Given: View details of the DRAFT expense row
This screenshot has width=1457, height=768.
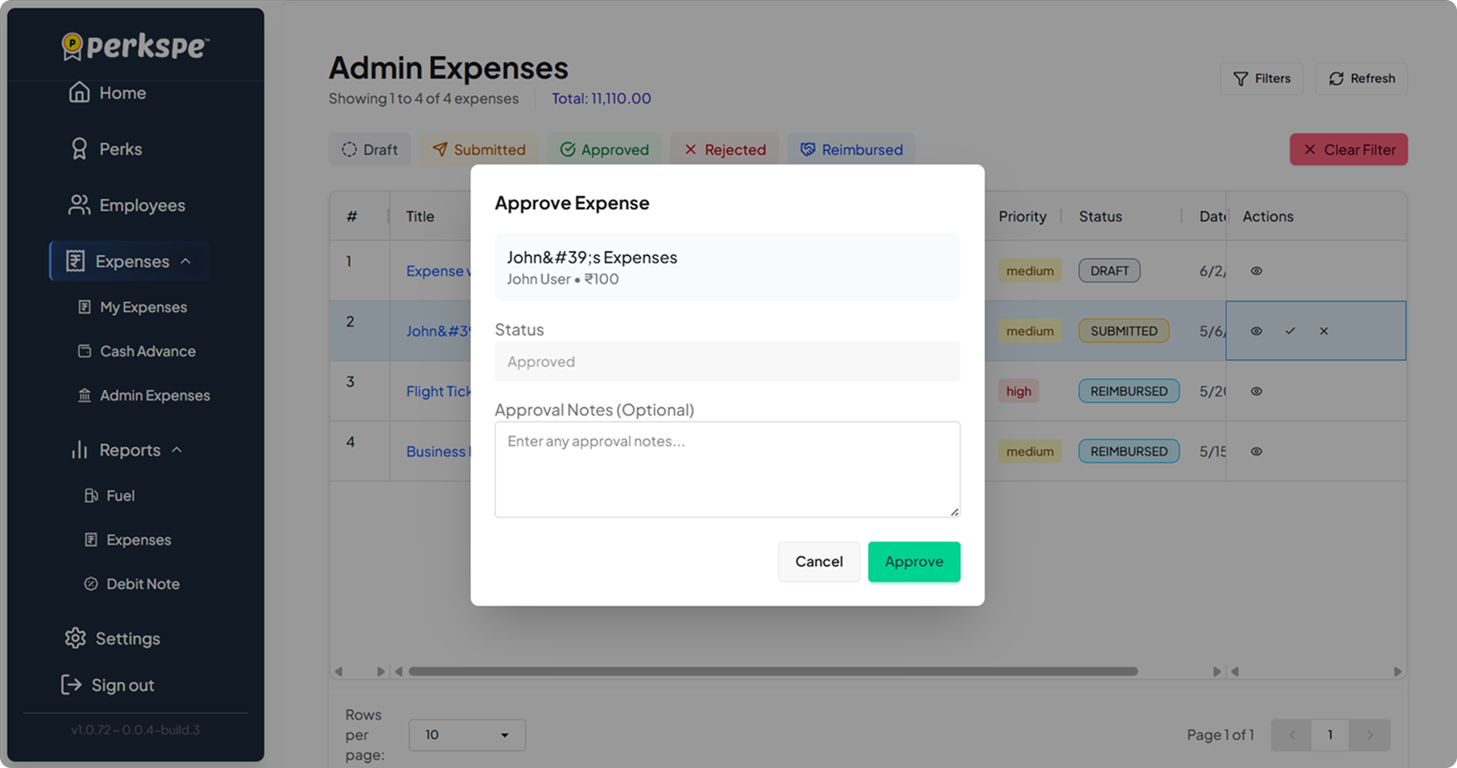Looking at the screenshot, I should [1256, 271].
